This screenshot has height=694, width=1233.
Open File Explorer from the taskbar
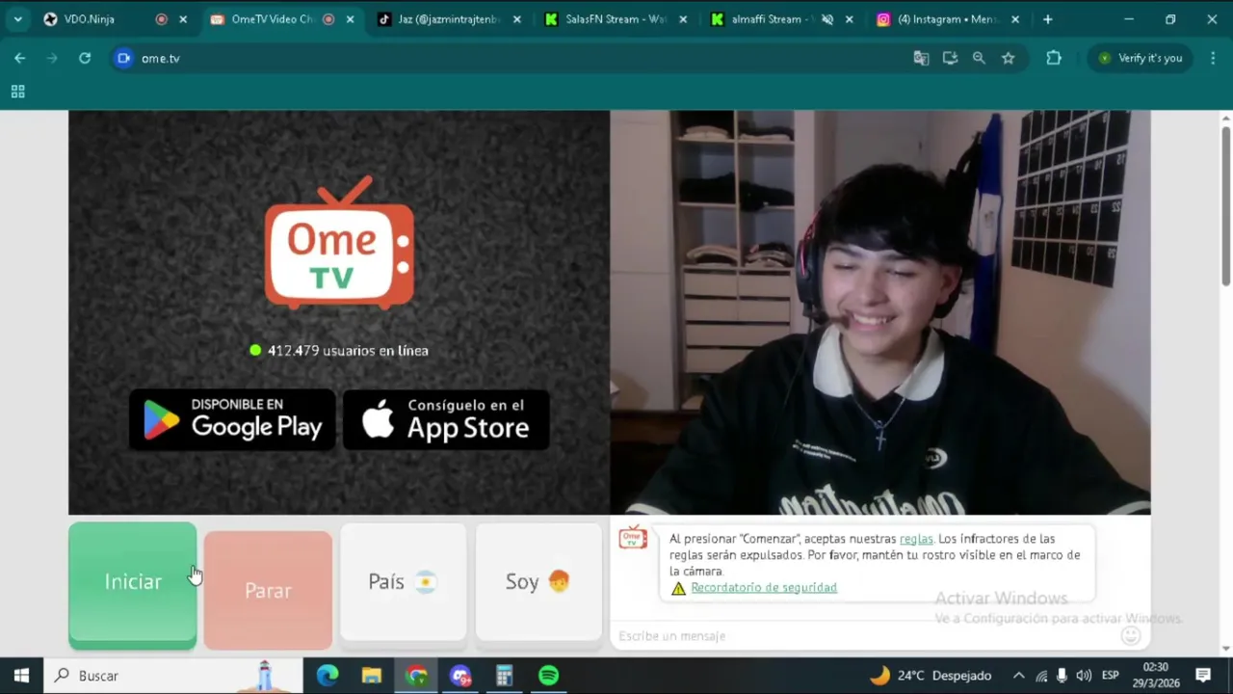coord(372,676)
